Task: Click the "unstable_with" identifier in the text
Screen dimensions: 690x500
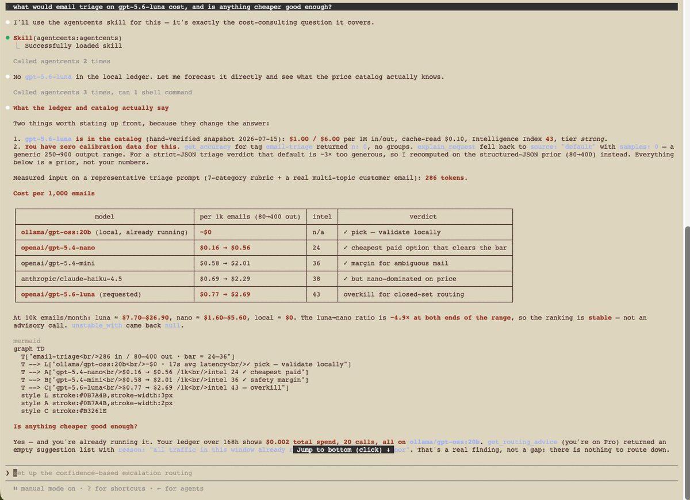Action: tap(97, 326)
